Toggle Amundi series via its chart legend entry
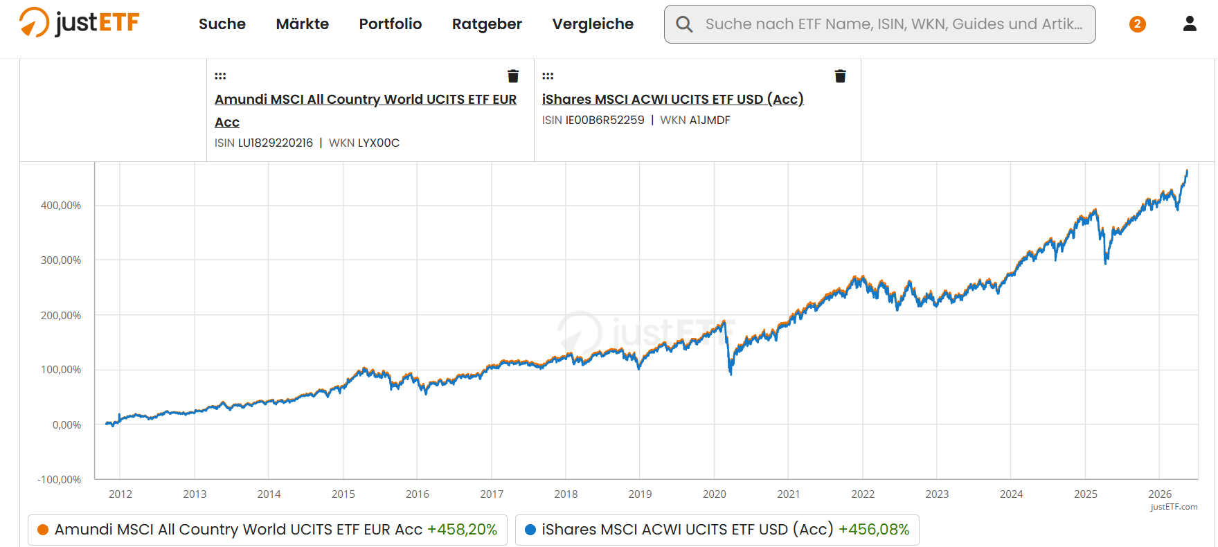Screen dimensions: 1218x547 click(x=267, y=530)
